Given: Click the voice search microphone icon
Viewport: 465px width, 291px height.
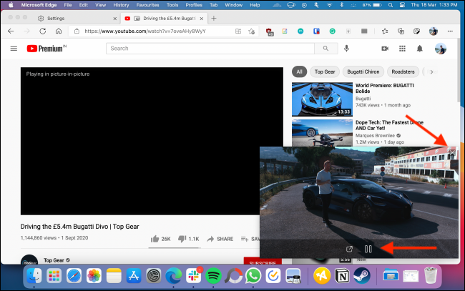Looking at the screenshot, I should point(347,49).
